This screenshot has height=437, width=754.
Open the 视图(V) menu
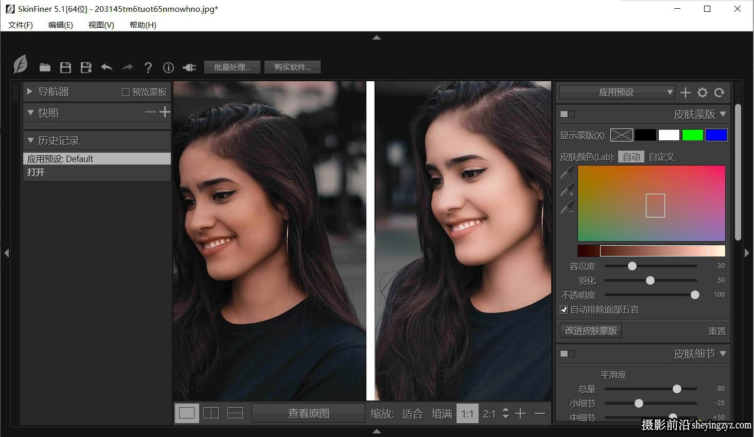point(101,25)
